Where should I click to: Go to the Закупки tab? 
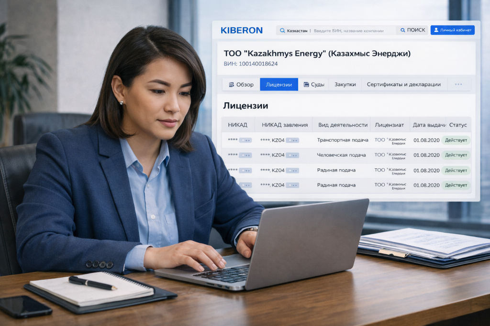coord(345,85)
